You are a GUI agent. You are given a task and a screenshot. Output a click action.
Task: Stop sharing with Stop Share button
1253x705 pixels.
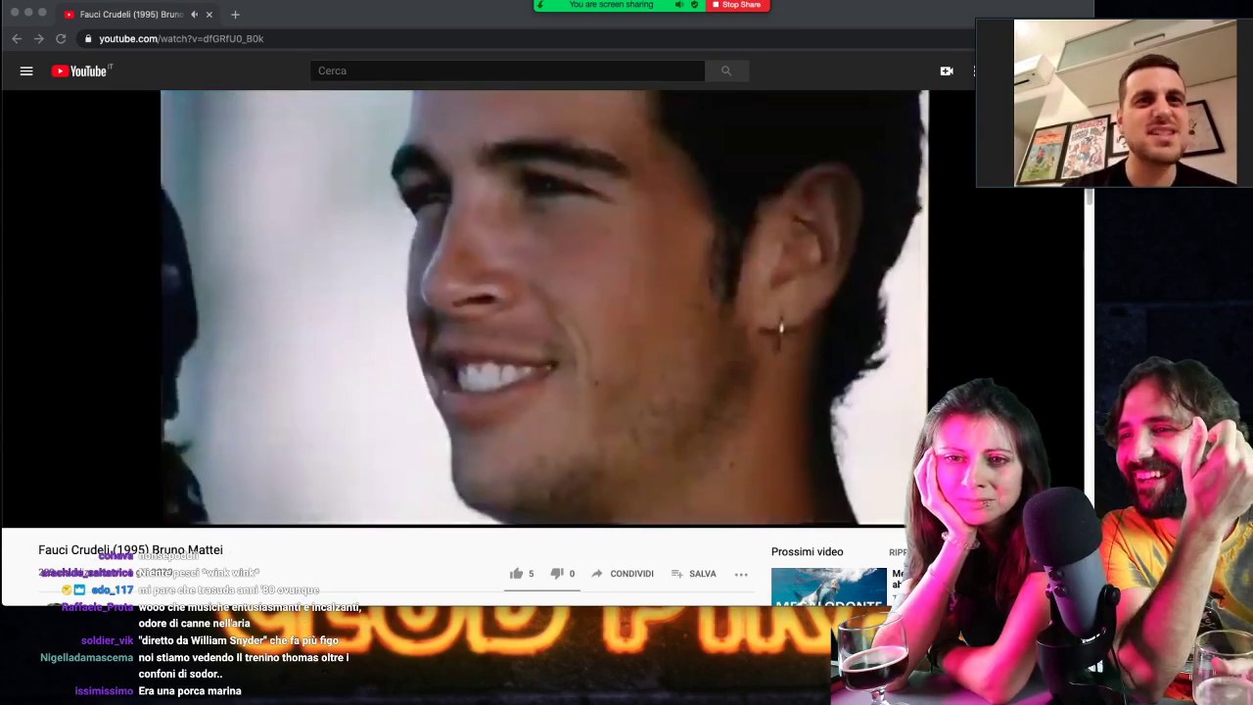point(737,5)
